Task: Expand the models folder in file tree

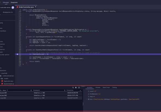Action: (0, 78)
